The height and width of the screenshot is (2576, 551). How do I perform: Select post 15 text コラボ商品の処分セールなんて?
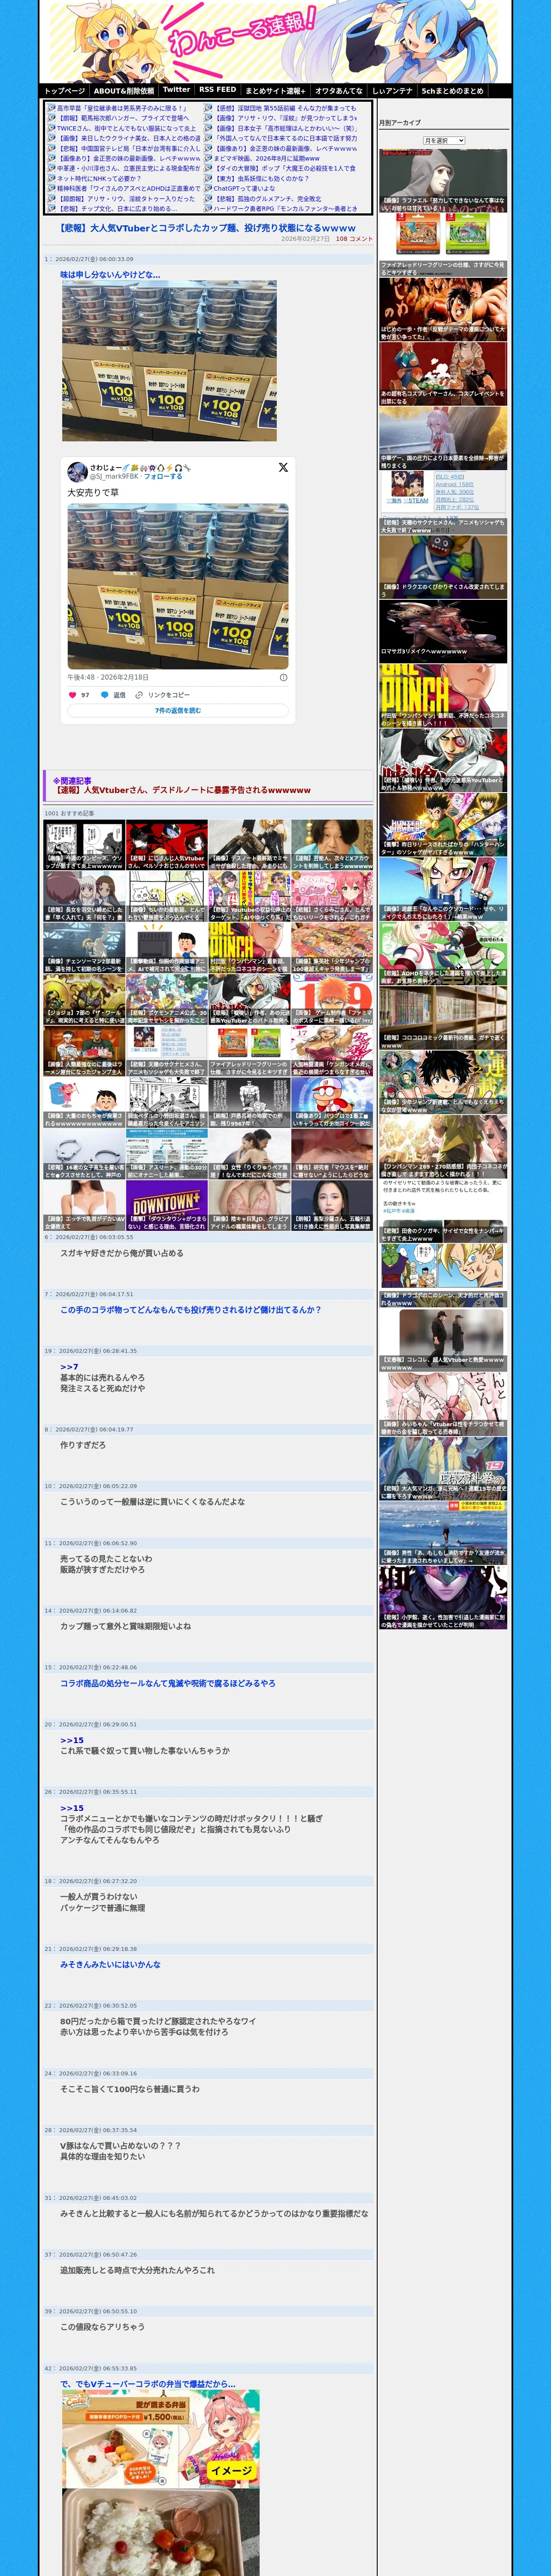[x=167, y=1683]
